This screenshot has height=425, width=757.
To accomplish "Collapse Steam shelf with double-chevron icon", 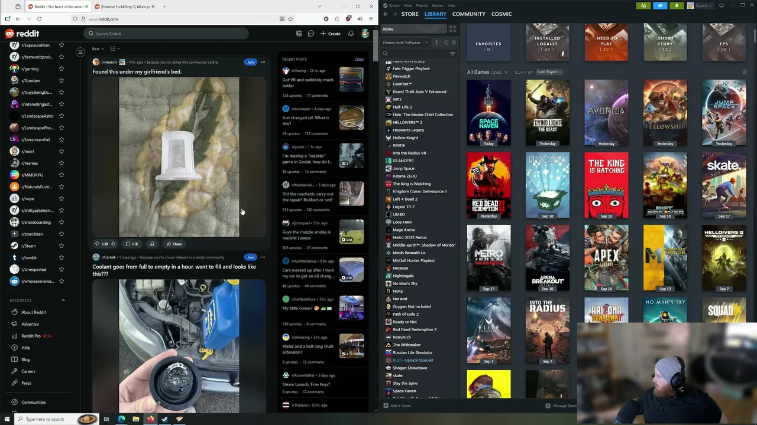I will pyautogui.click(x=745, y=72).
